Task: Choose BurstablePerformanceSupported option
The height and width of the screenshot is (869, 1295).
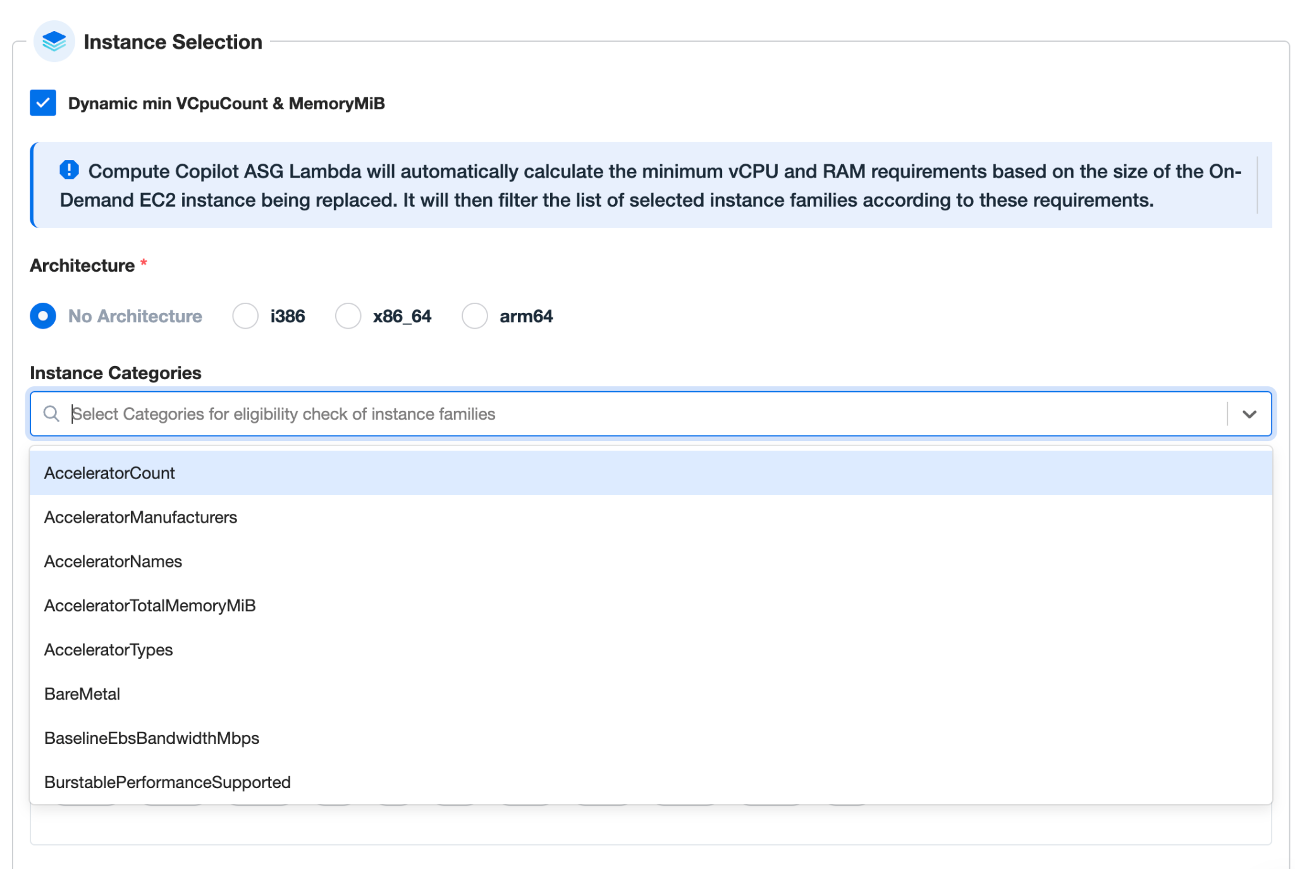Action: click(x=651, y=782)
